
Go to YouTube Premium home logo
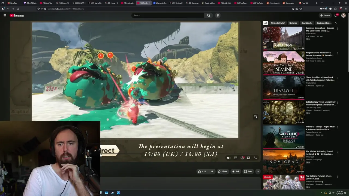pos(17,16)
